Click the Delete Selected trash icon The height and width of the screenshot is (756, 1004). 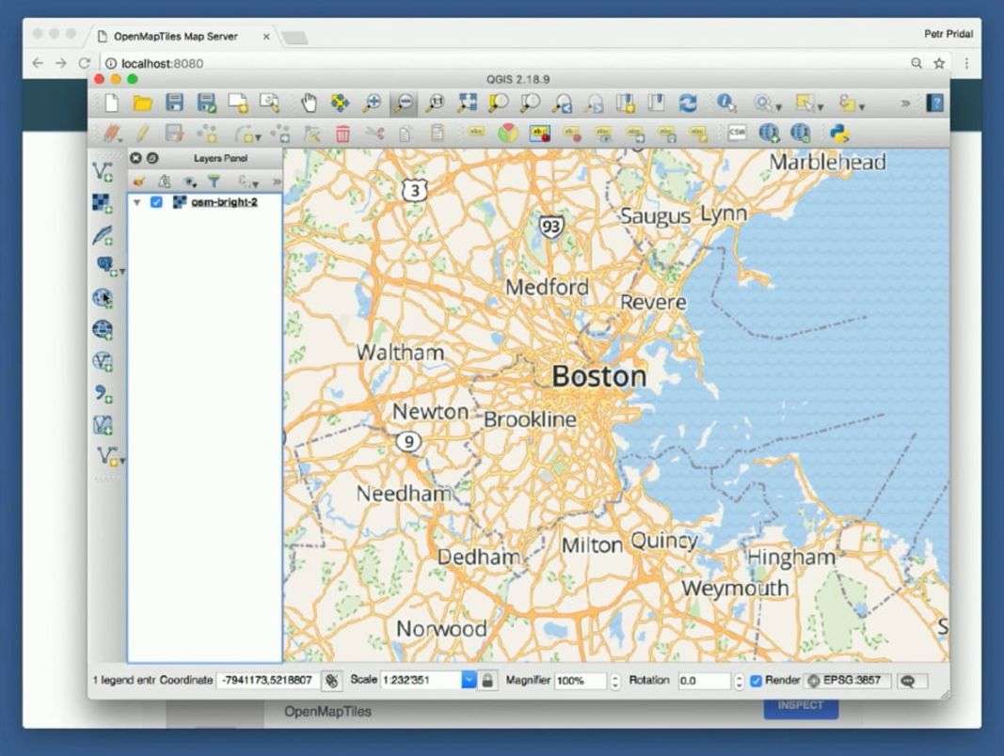point(343,134)
